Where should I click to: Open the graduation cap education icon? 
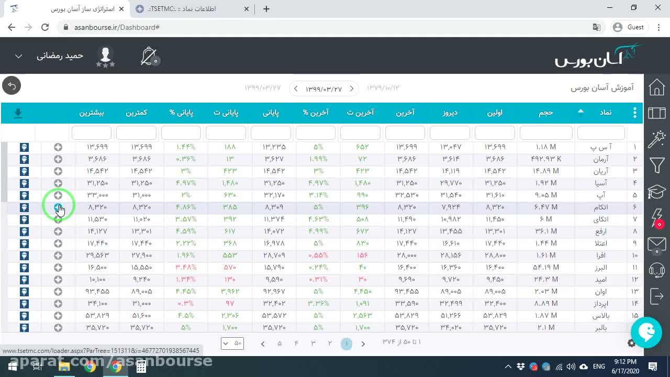click(656, 192)
